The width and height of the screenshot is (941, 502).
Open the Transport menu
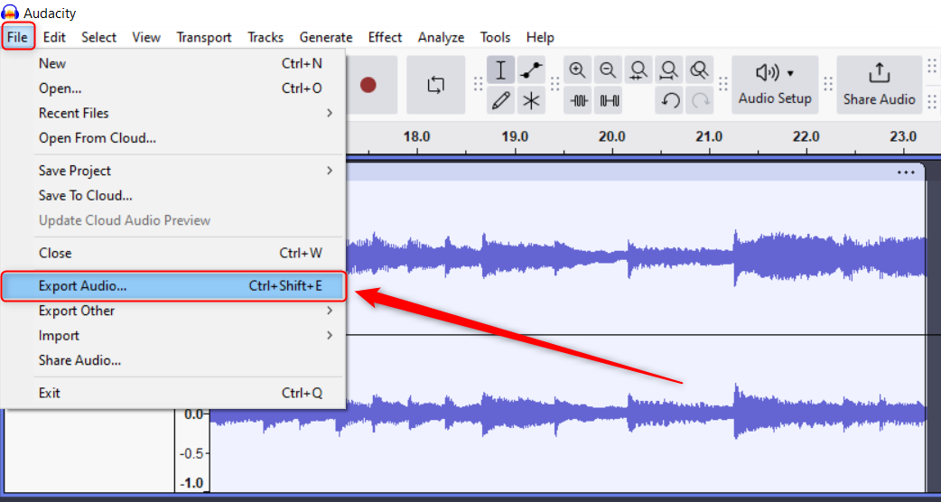(x=204, y=37)
